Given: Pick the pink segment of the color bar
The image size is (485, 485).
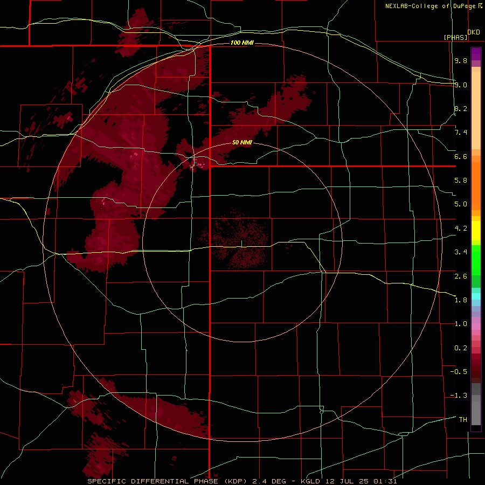Looking at the screenshot, I should pos(476,327).
